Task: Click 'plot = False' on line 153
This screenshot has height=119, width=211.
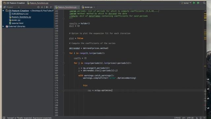Action: click(76, 38)
